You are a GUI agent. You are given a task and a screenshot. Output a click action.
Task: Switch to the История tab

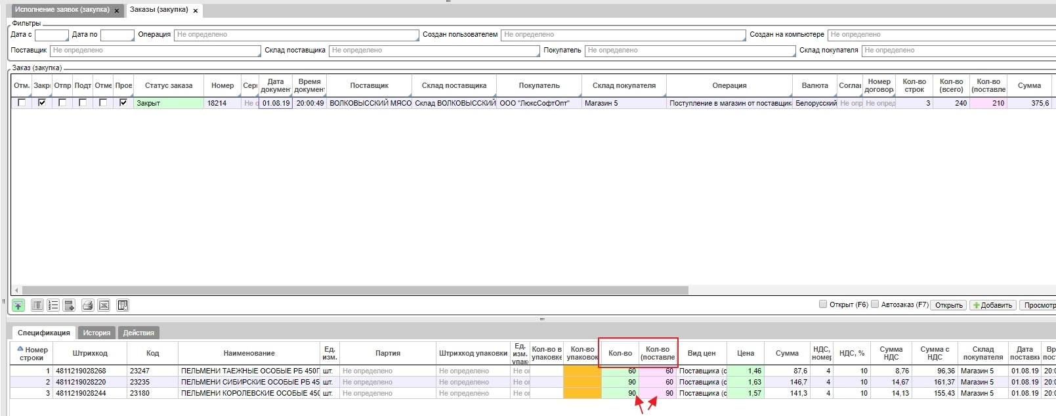point(96,333)
